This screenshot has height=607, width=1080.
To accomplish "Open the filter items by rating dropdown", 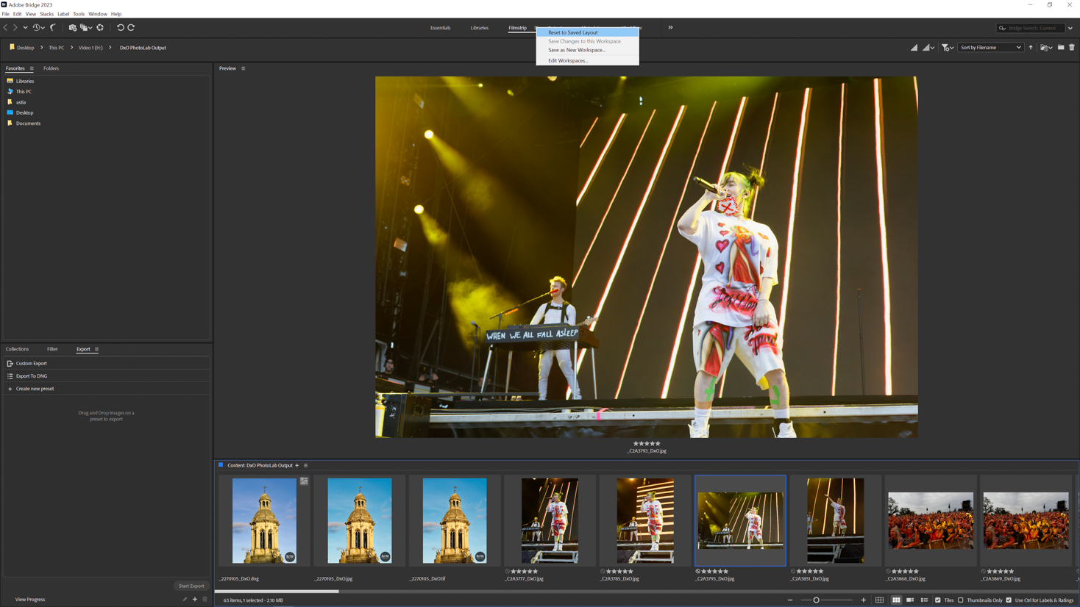I will pos(948,48).
